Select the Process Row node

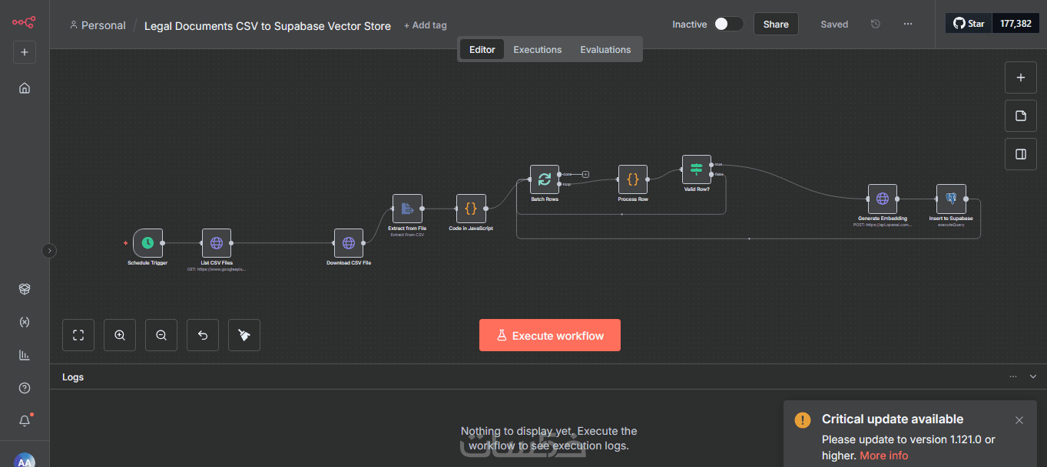coord(633,179)
